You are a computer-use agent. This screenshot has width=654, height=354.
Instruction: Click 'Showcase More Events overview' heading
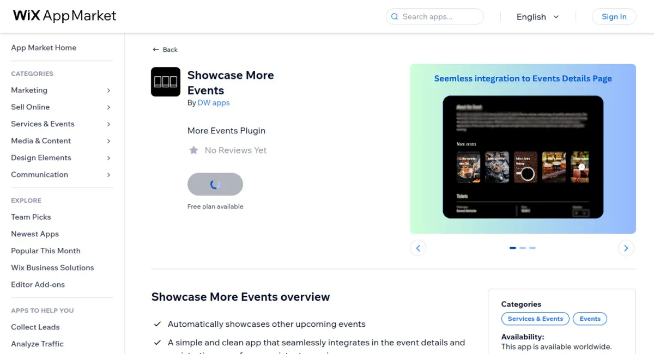click(x=240, y=297)
